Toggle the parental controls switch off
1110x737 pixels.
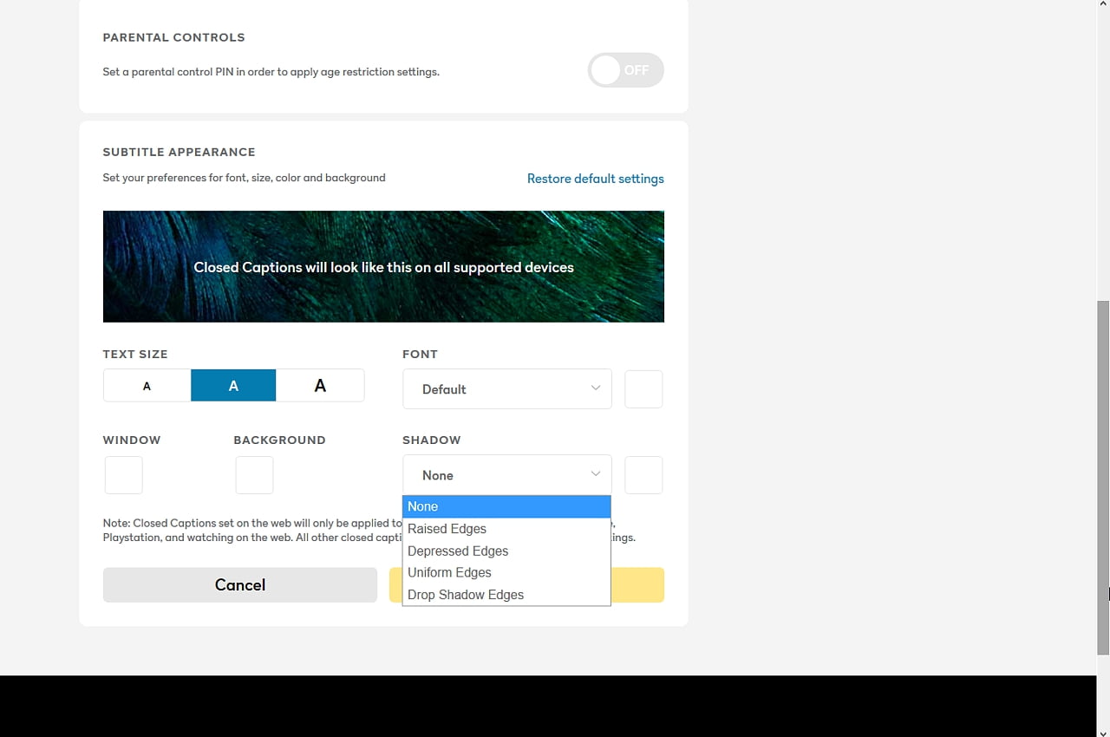[x=625, y=69]
